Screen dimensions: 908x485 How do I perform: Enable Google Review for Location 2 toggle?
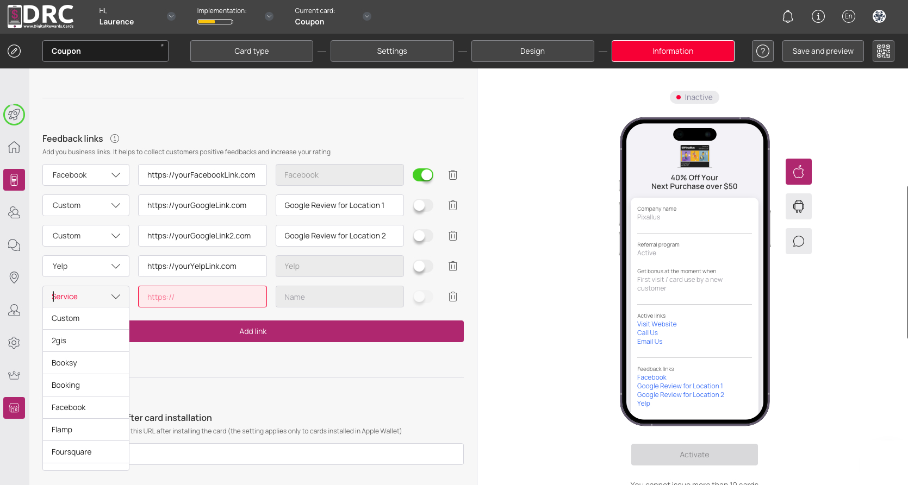click(423, 236)
